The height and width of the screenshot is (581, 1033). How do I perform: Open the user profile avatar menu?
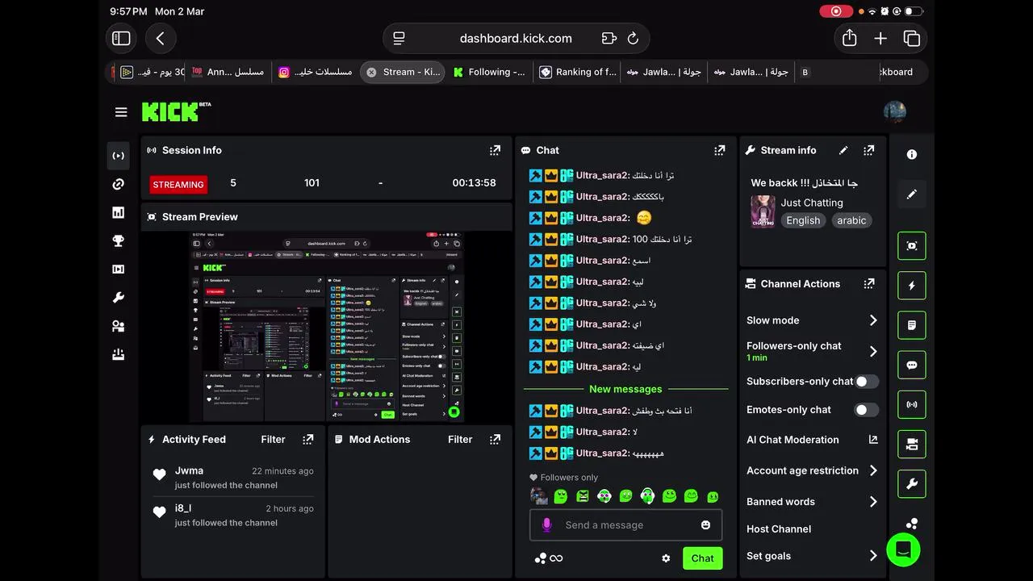[894, 112]
